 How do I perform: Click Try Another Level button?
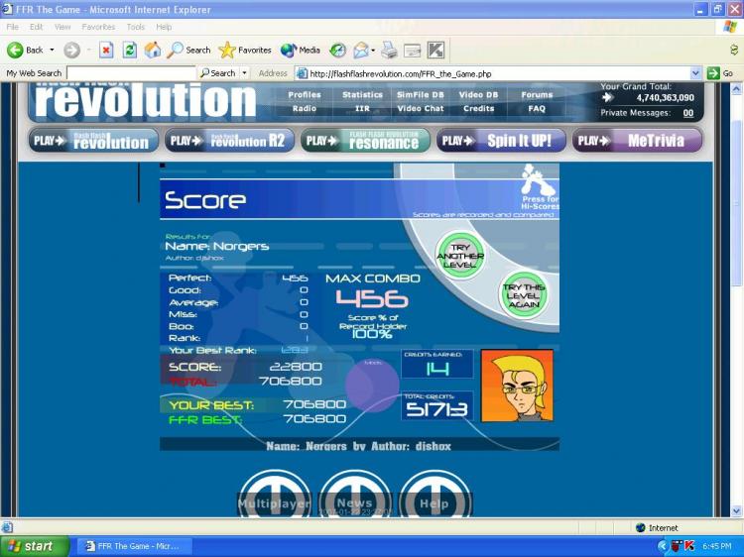coord(459,256)
